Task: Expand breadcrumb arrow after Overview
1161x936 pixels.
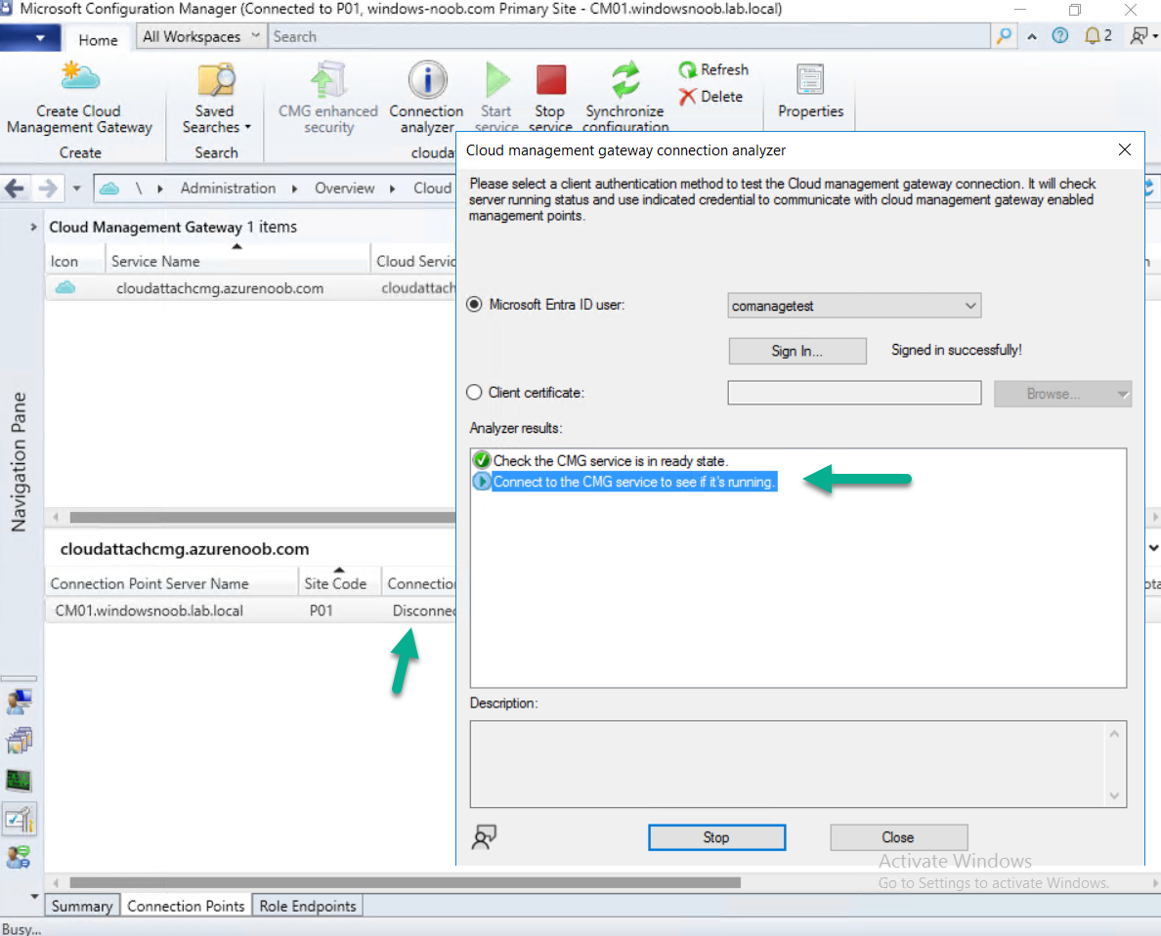Action: [x=393, y=189]
